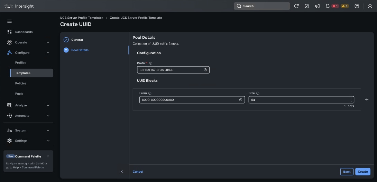Click the Automate sidebar icon
The width and height of the screenshot is (377, 182).
9,115
